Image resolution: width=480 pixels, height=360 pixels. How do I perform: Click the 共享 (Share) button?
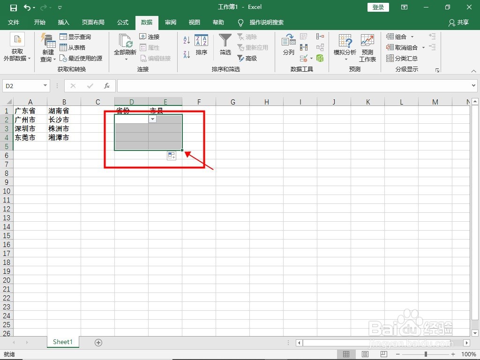459,22
